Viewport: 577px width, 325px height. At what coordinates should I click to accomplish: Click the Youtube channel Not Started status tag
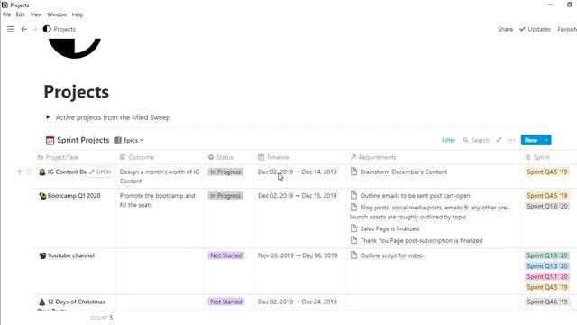pos(226,255)
